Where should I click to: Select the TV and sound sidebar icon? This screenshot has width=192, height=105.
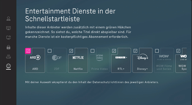tap(8, 37)
